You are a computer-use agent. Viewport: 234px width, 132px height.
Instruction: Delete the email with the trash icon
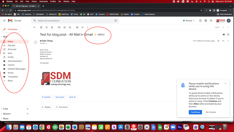[52, 28]
